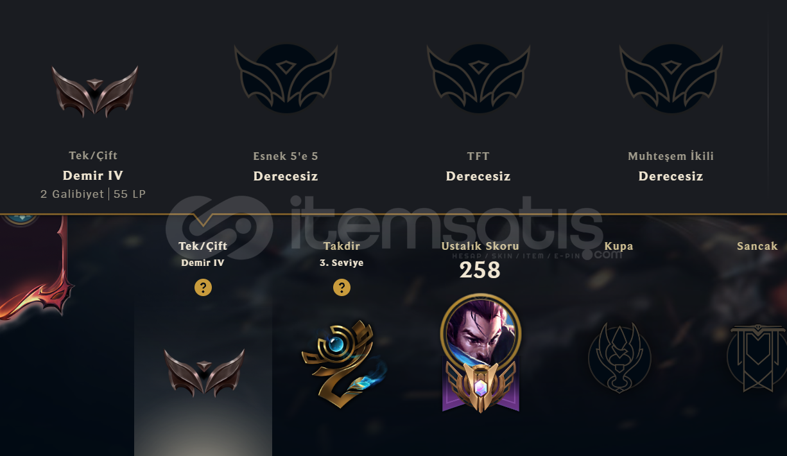Viewport: 787px width, 456px height.
Task: Select the unranked Muhteşem İkili emblem
Action: [x=671, y=78]
